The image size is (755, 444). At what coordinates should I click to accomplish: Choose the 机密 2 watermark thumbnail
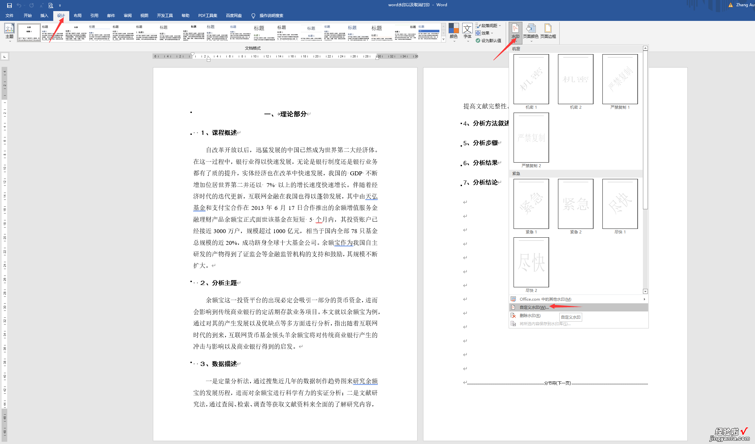pos(575,79)
